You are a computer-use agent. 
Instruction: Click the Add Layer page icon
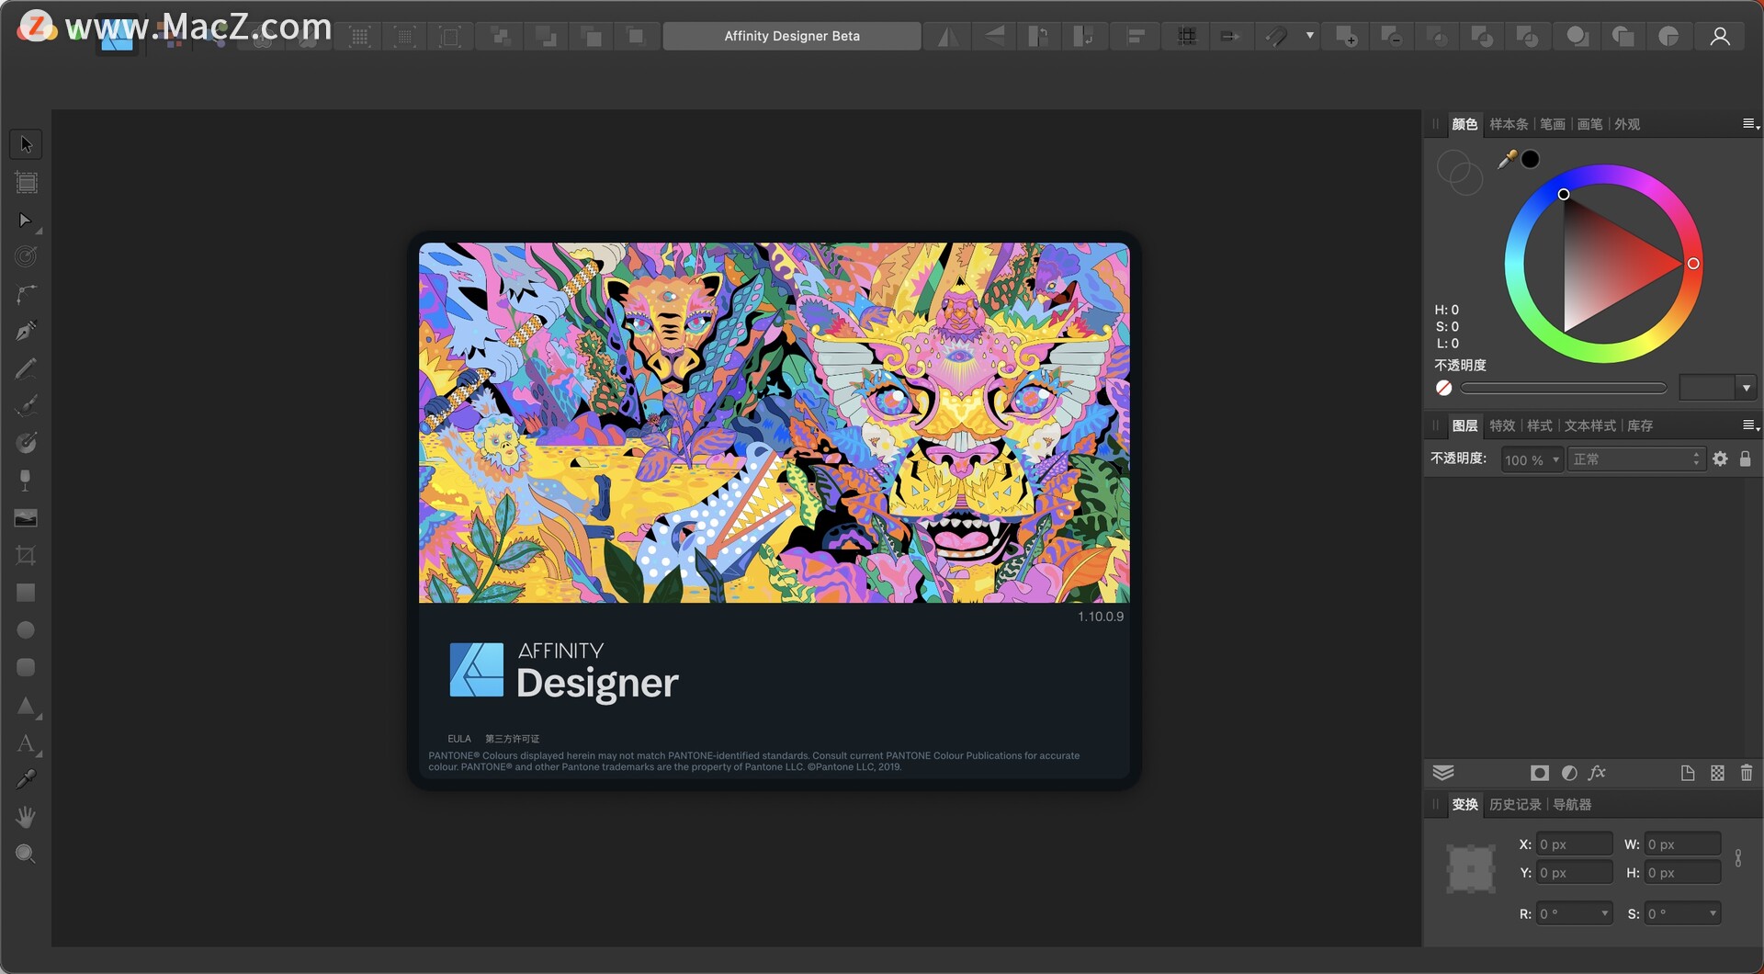pyautogui.click(x=1688, y=774)
